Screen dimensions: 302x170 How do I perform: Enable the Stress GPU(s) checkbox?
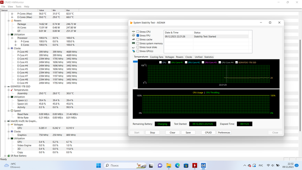pyautogui.click(x=138, y=51)
